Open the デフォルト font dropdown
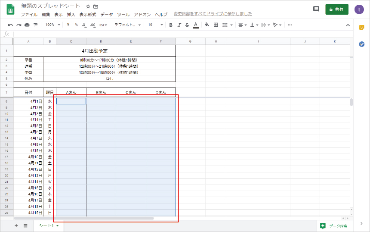 pos(127,25)
